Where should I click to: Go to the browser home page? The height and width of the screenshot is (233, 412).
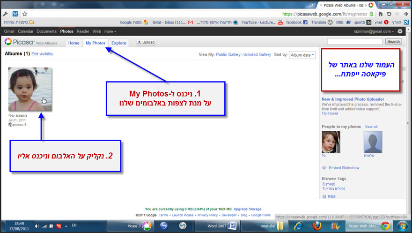pyautogui.click(x=381, y=14)
